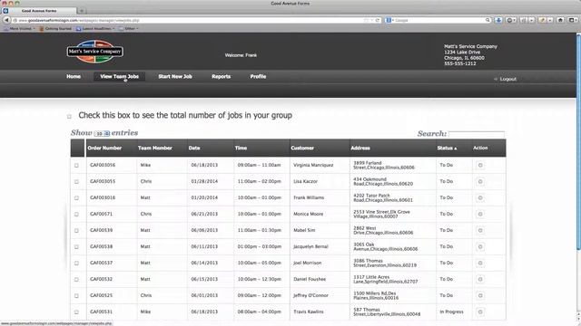
Task: Sort table by Status column header
Action: 454,149
